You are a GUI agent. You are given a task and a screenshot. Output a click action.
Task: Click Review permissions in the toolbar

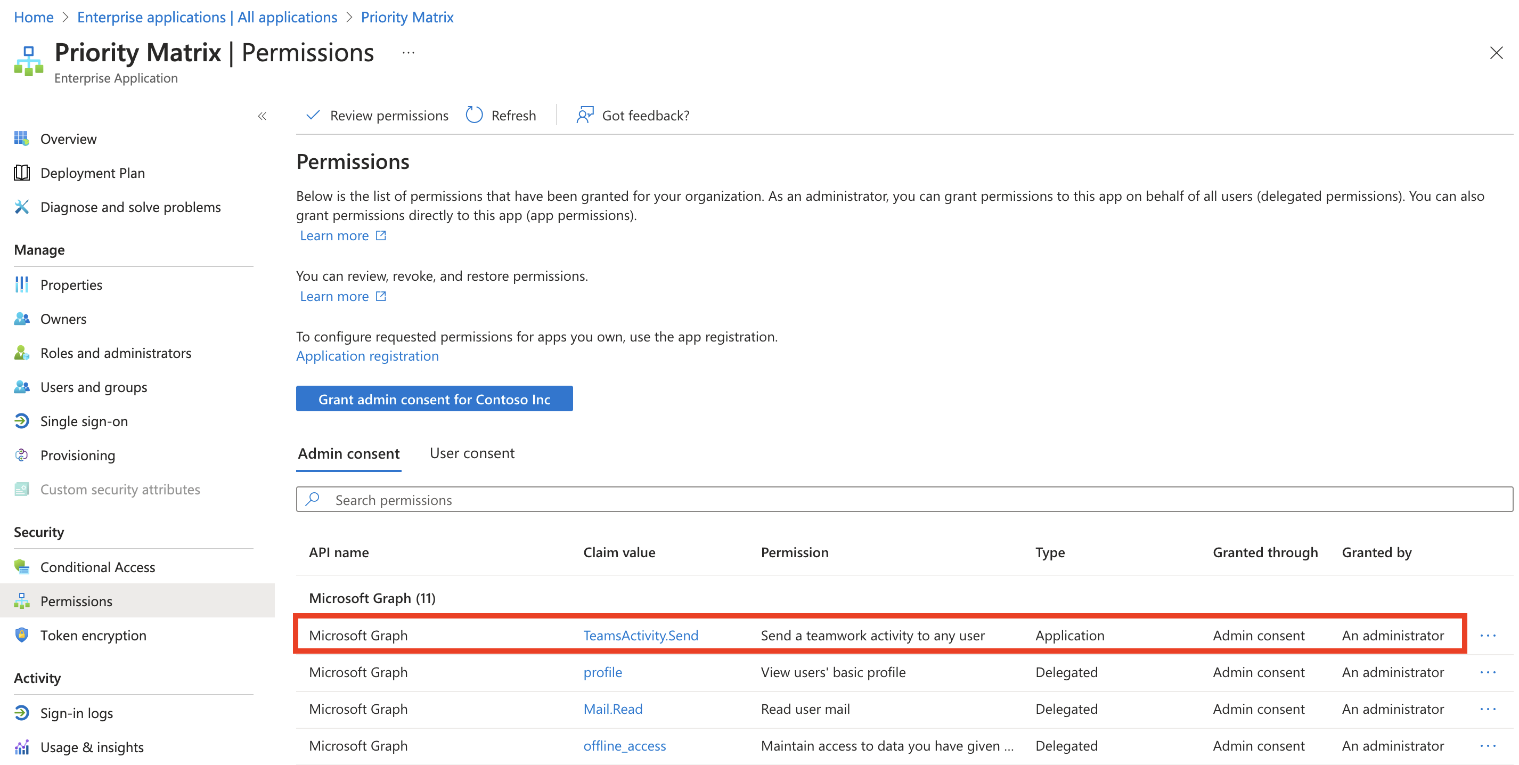(378, 115)
